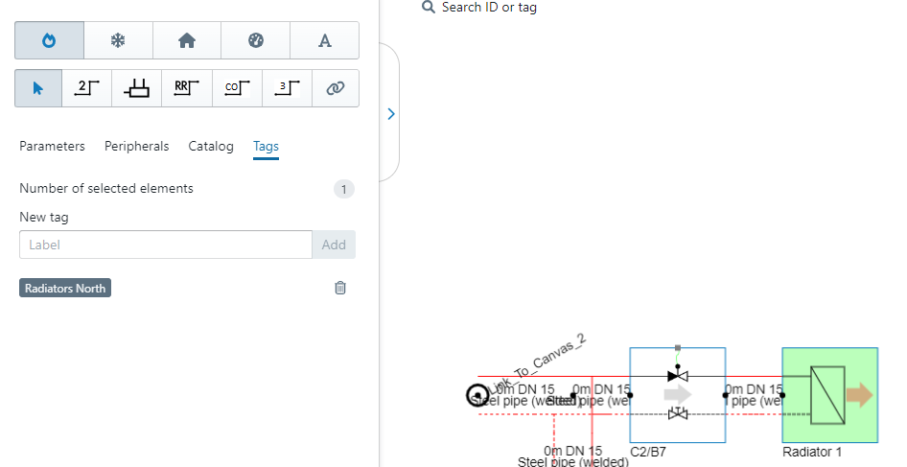The width and height of the screenshot is (907, 467).
Task: Switch to the Peripherals tab
Action: point(136,147)
